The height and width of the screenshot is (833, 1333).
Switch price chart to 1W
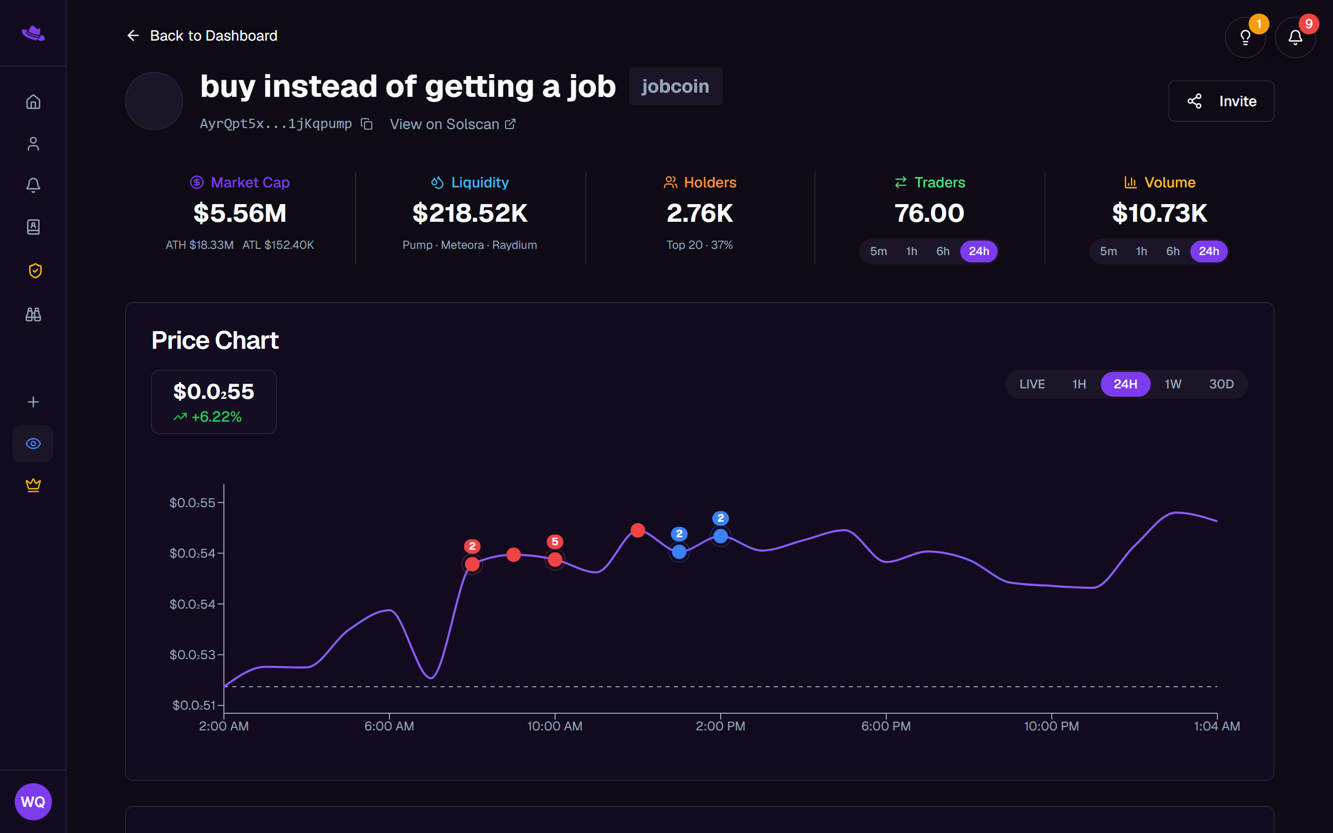(1173, 384)
